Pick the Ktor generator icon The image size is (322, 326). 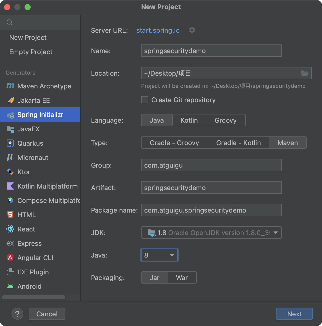coord(10,172)
